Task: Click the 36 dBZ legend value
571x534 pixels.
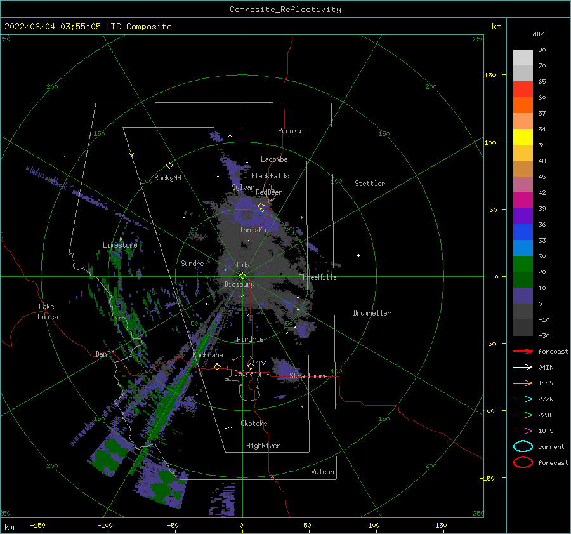Action: (x=542, y=225)
